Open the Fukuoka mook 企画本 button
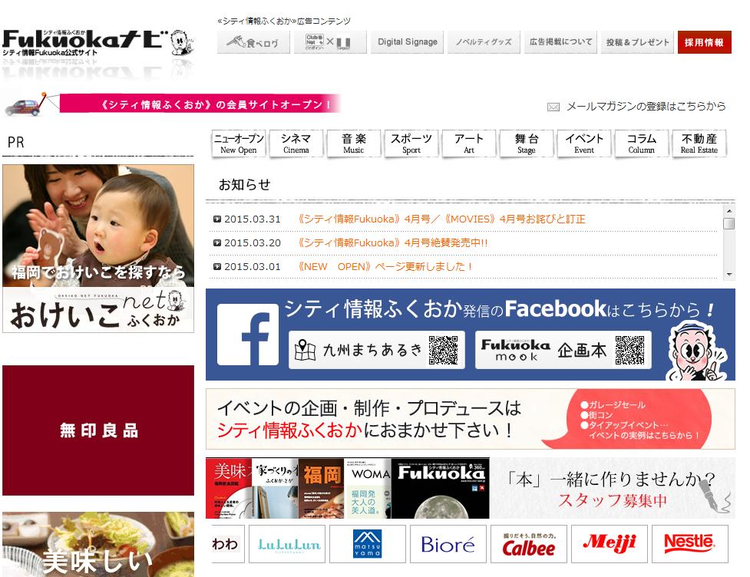The width and height of the screenshot is (750, 577). click(563, 350)
